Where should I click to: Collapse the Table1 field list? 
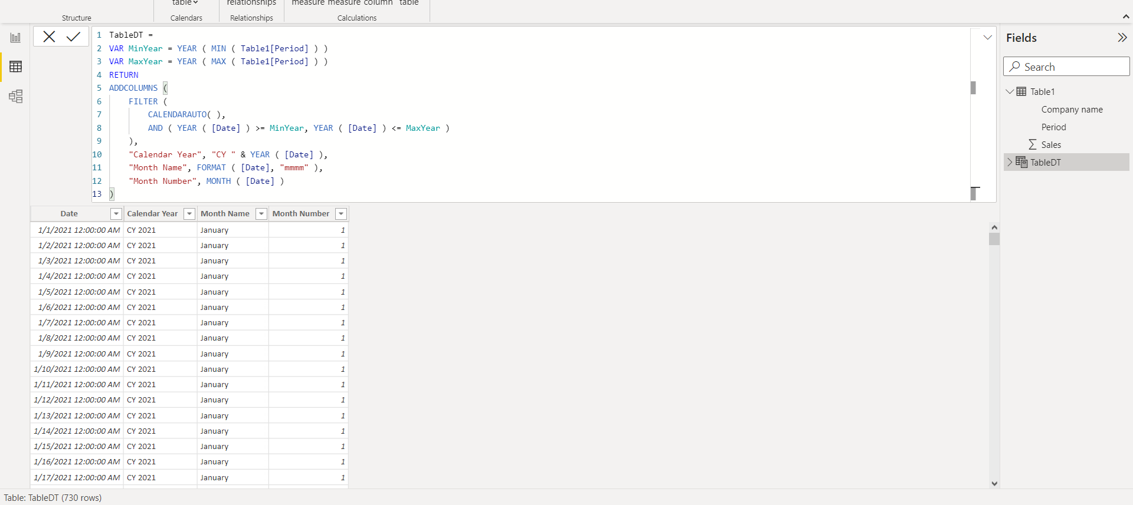[x=1010, y=91]
